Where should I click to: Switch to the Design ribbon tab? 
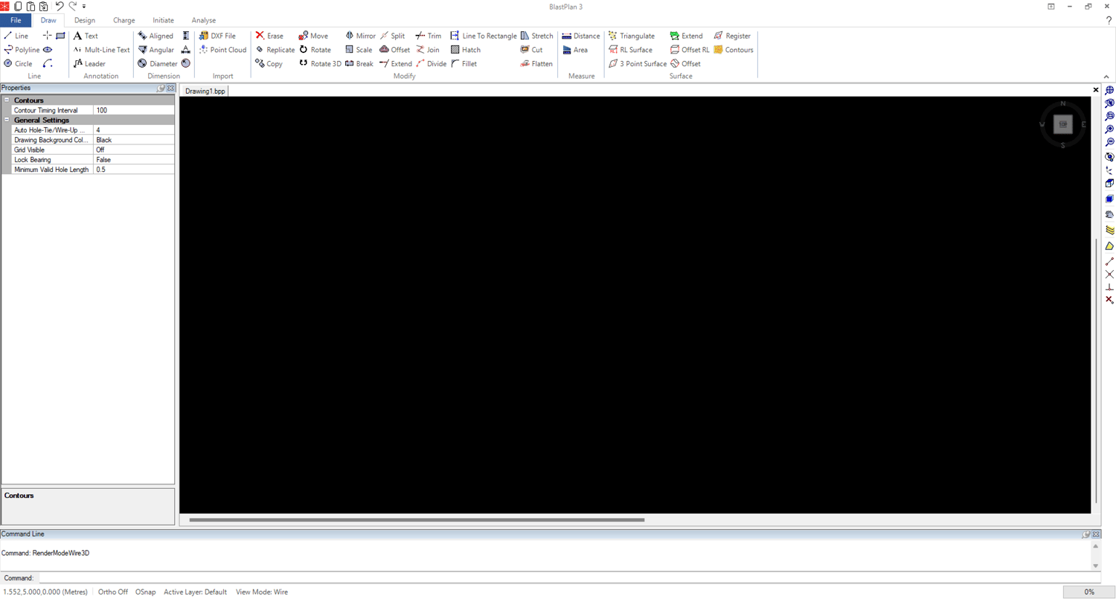tap(85, 21)
